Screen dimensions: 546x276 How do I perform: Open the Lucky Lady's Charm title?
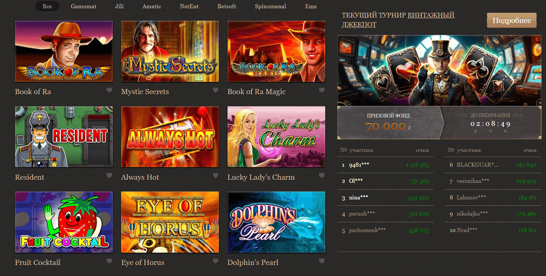(x=261, y=177)
